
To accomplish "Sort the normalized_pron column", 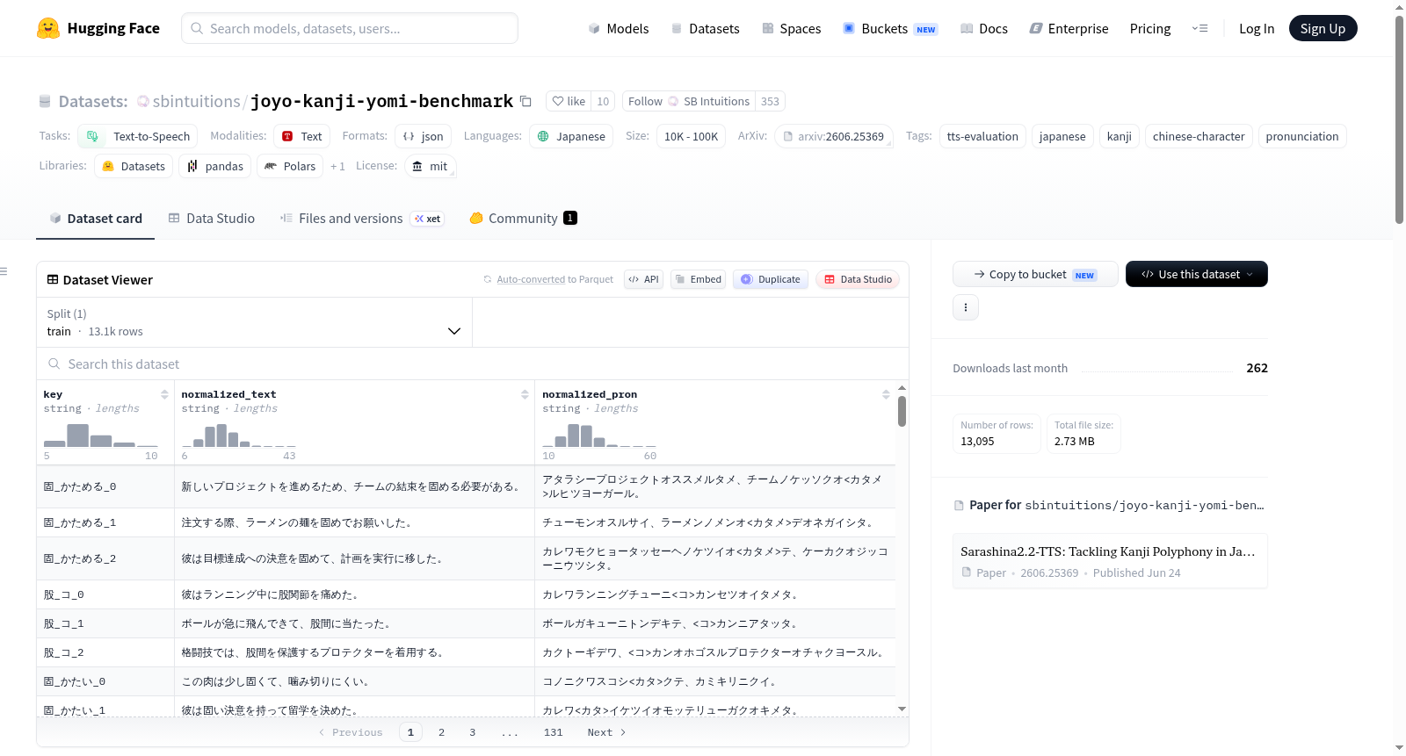I will click(886, 394).
